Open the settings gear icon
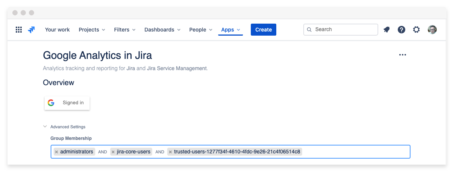 click(417, 30)
